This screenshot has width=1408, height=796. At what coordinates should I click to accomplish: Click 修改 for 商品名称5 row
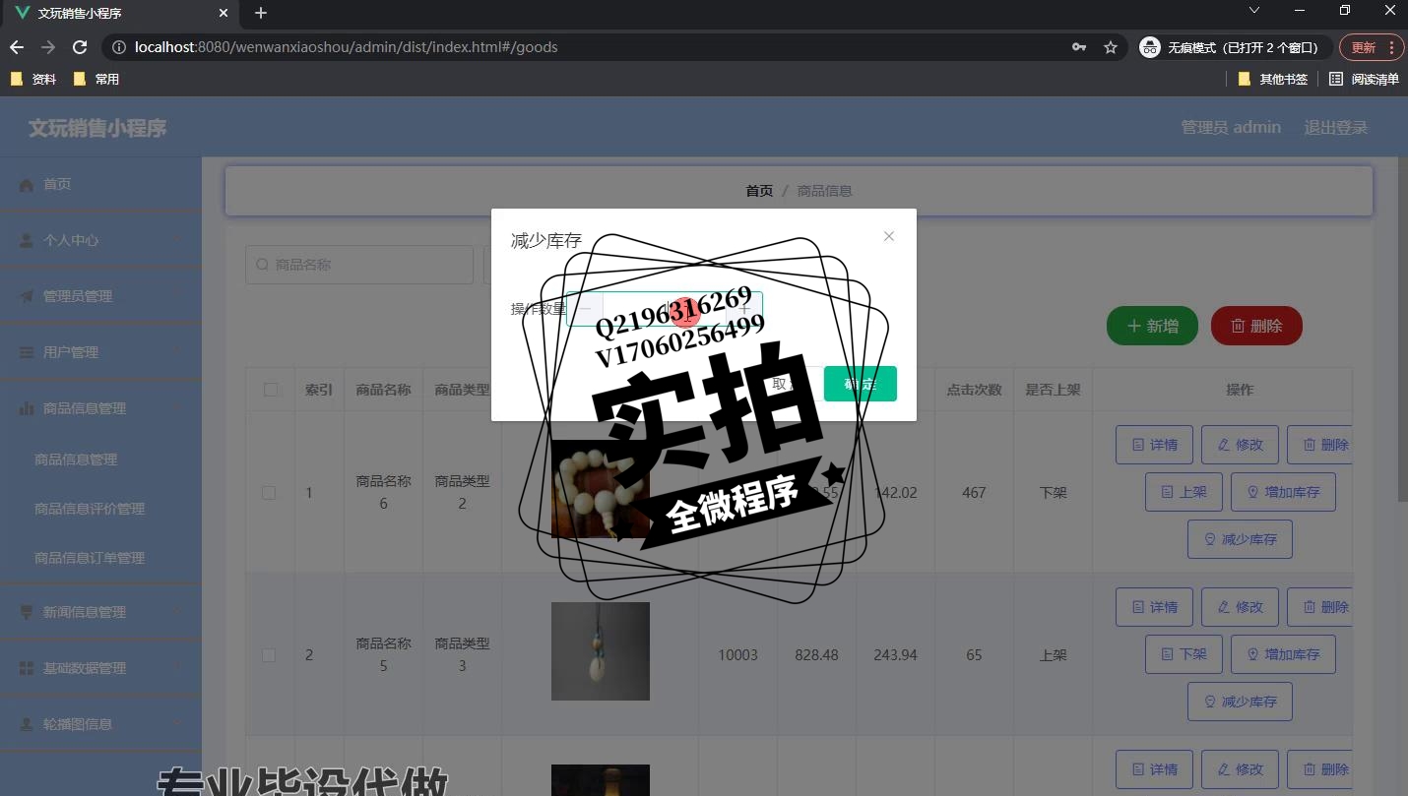[1240, 607]
